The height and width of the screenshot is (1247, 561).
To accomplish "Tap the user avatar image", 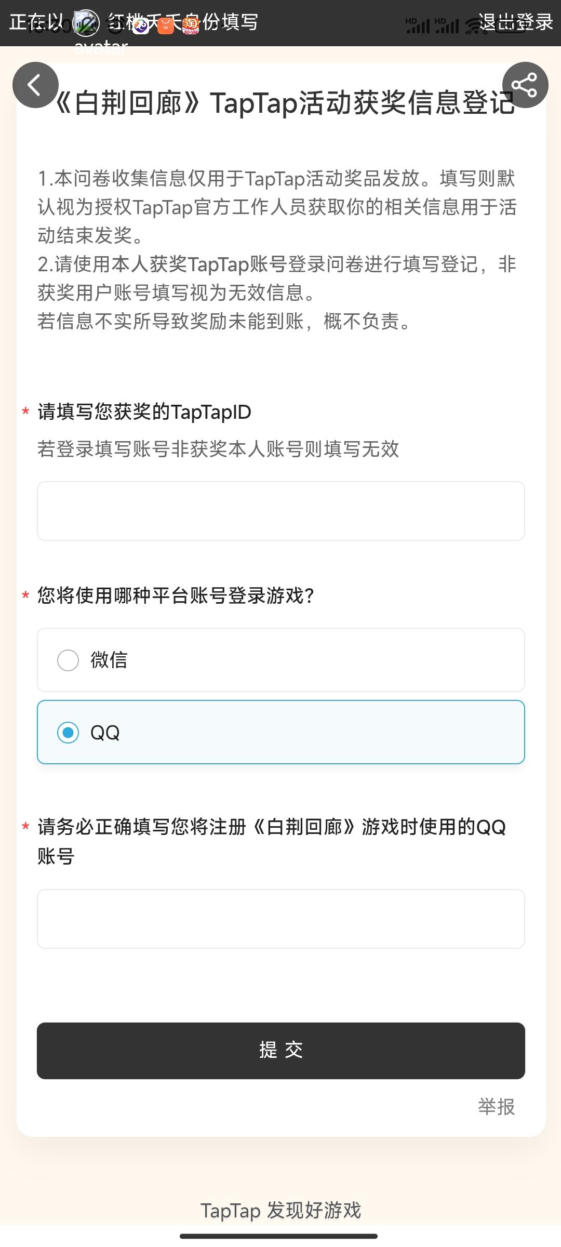I will click(x=86, y=23).
